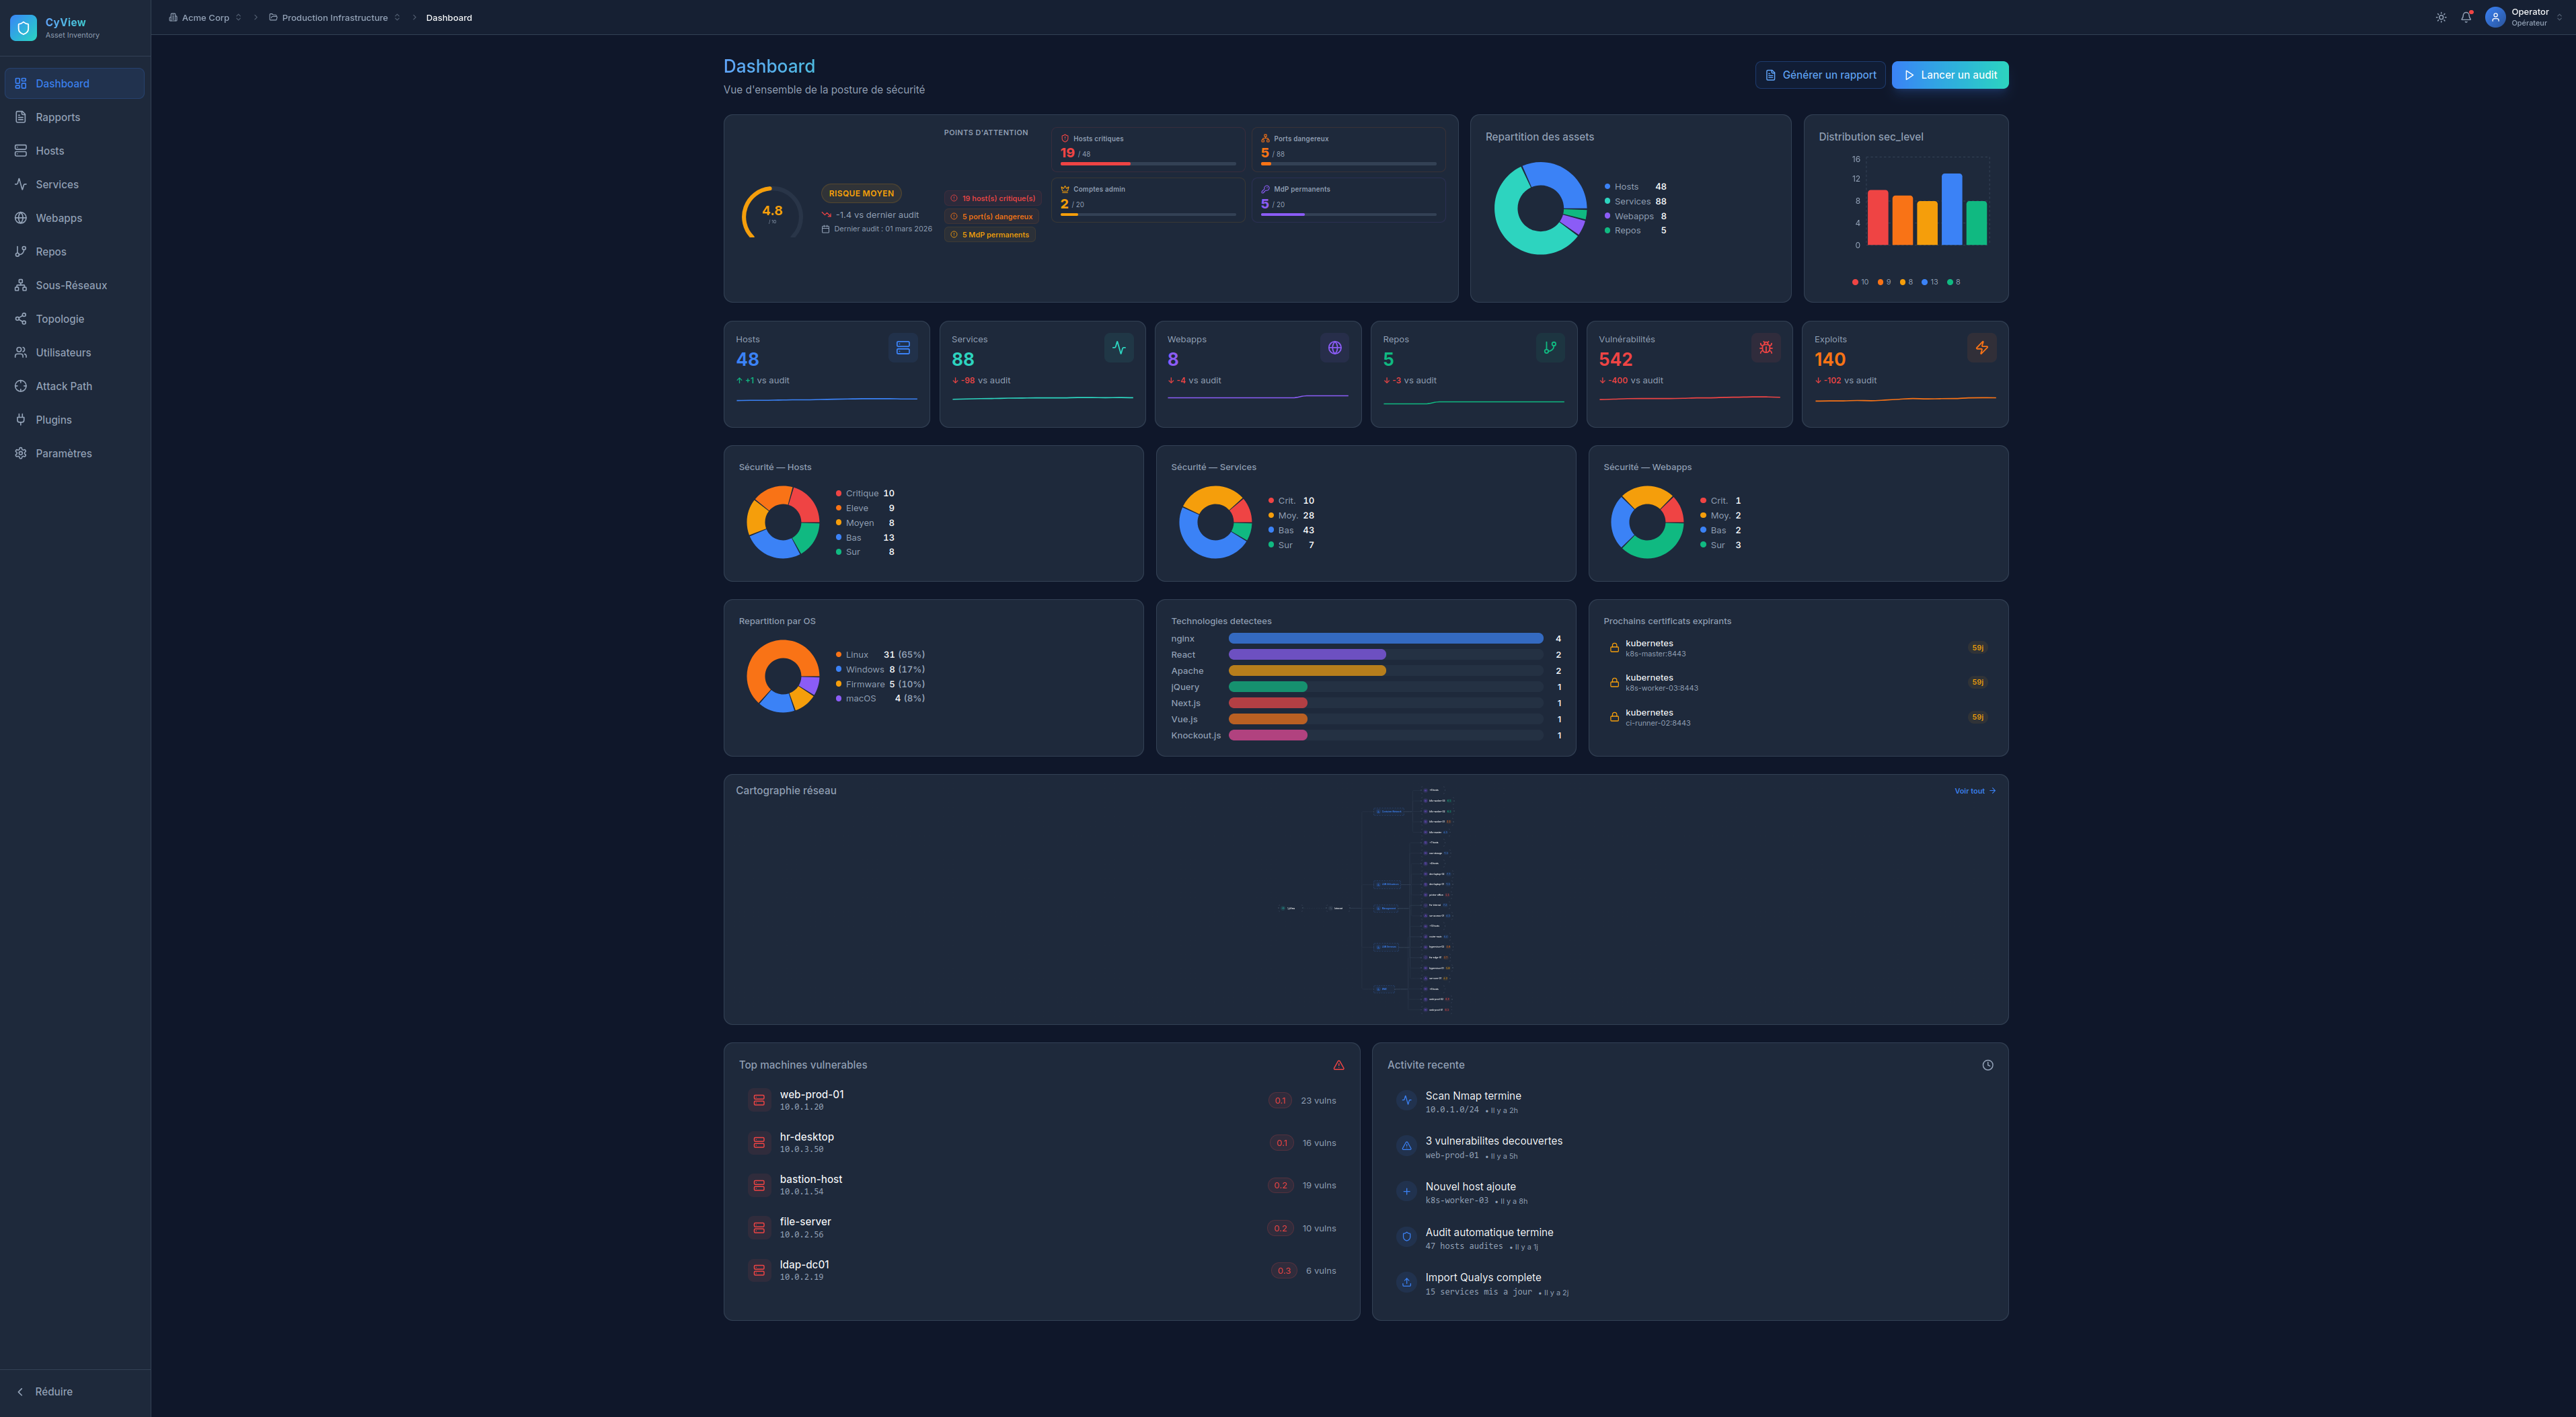The image size is (2576, 1417).
Task: Go to Sous-Réseaux in the sidebar
Action: (x=71, y=285)
